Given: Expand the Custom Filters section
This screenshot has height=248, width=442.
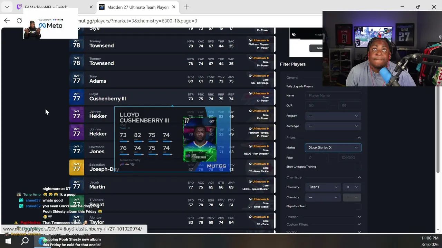Looking at the screenshot, I should [x=359, y=224].
